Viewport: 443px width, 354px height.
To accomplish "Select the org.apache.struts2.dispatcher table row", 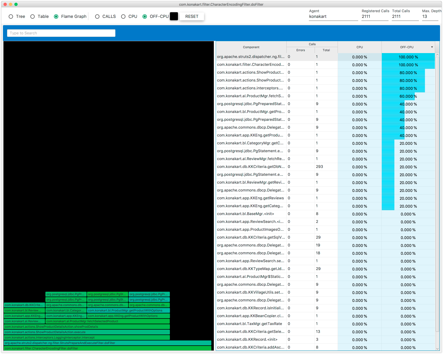I will (325, 57).
